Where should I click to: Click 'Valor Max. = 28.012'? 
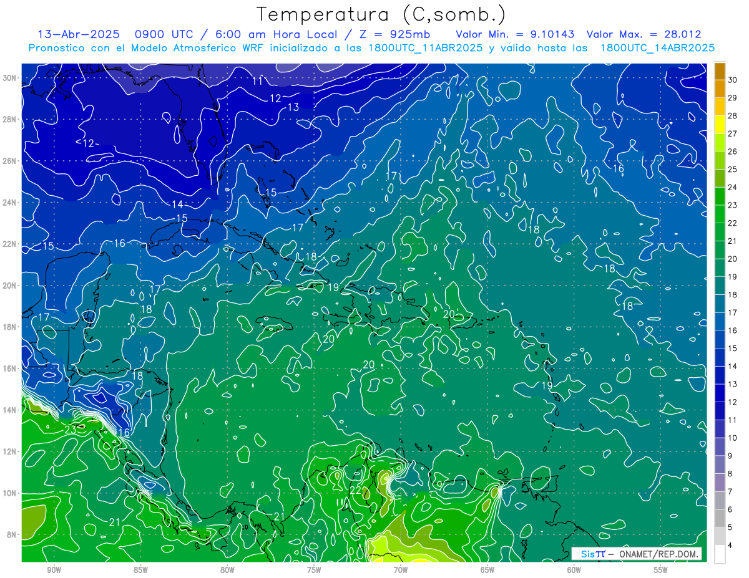644,34
